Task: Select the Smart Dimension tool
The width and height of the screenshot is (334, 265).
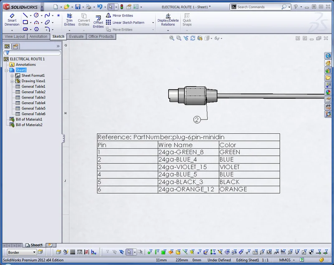Action: coord(12,20)
